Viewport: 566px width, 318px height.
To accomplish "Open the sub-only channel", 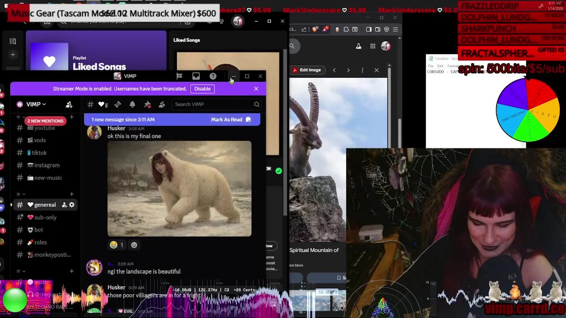I will pos(45,217).
